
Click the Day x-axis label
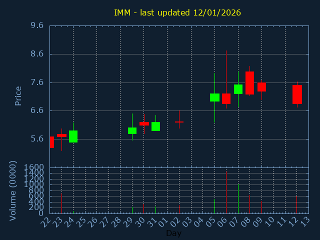(x=173, y=233)
